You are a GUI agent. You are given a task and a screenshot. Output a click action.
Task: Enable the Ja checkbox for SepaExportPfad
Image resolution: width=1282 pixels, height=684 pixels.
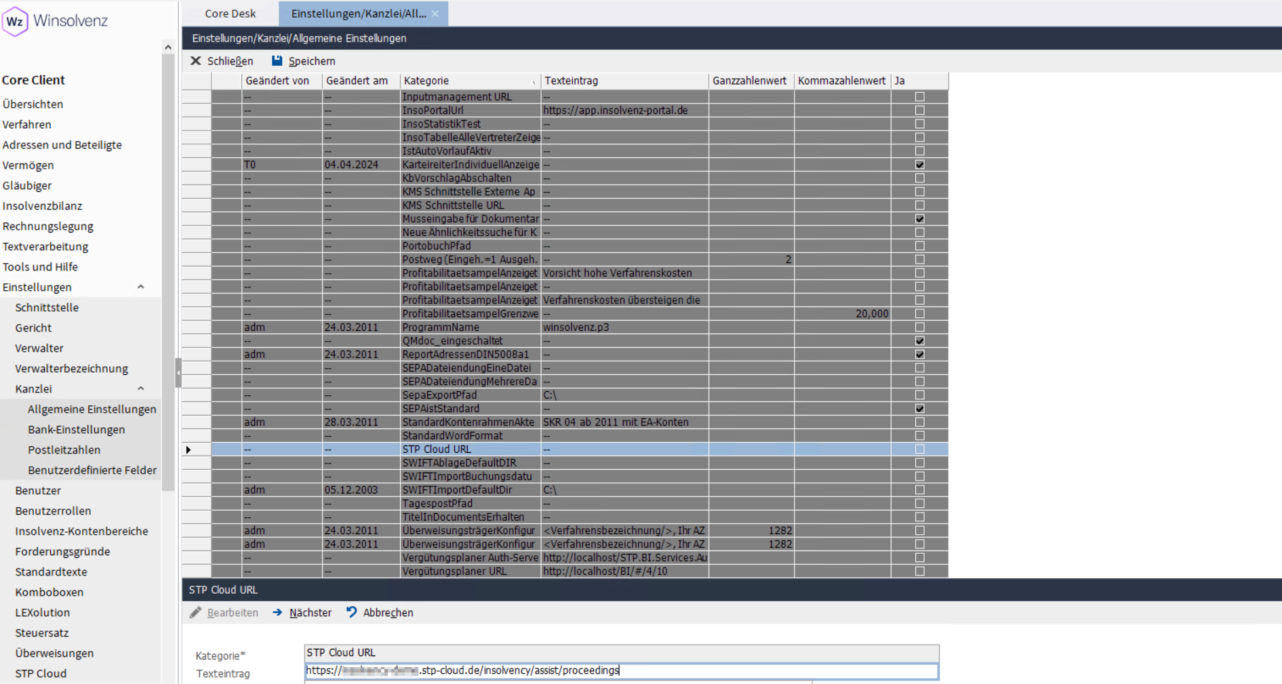pos(919,395)
